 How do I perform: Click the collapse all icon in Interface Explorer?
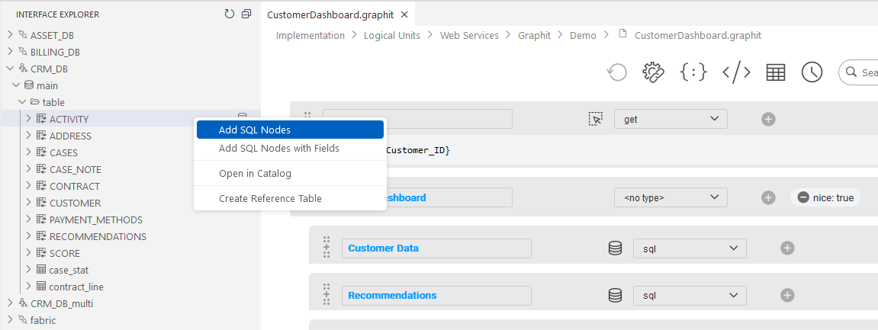point(246,14)
